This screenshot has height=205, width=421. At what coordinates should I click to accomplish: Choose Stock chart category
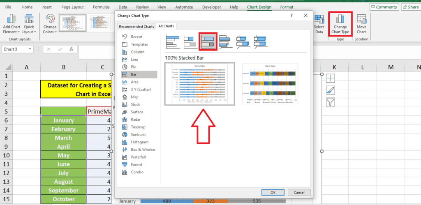(x=139, y=104)
